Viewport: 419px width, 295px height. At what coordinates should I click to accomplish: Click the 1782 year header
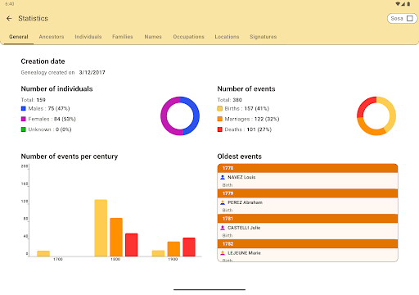[x=308, y=243]
